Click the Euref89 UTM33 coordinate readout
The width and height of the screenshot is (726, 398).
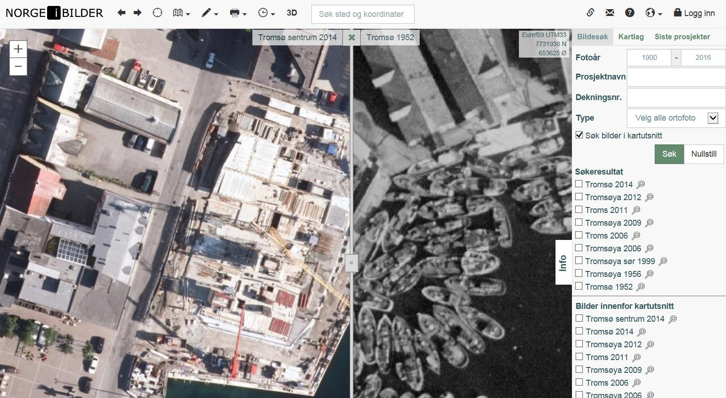(x=544, y=44)
